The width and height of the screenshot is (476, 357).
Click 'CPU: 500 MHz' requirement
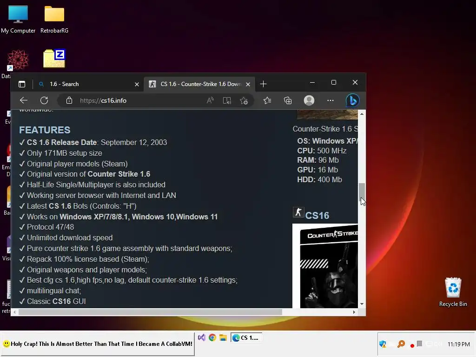coord(322,151)
